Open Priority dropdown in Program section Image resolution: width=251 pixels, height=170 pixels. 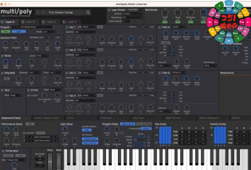click(49, 32)
